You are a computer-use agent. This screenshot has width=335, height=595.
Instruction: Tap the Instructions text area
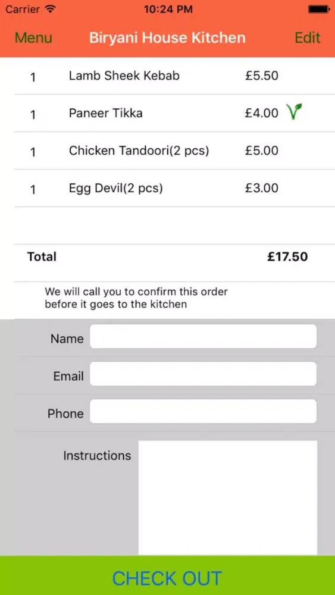[x=228, y=497]
